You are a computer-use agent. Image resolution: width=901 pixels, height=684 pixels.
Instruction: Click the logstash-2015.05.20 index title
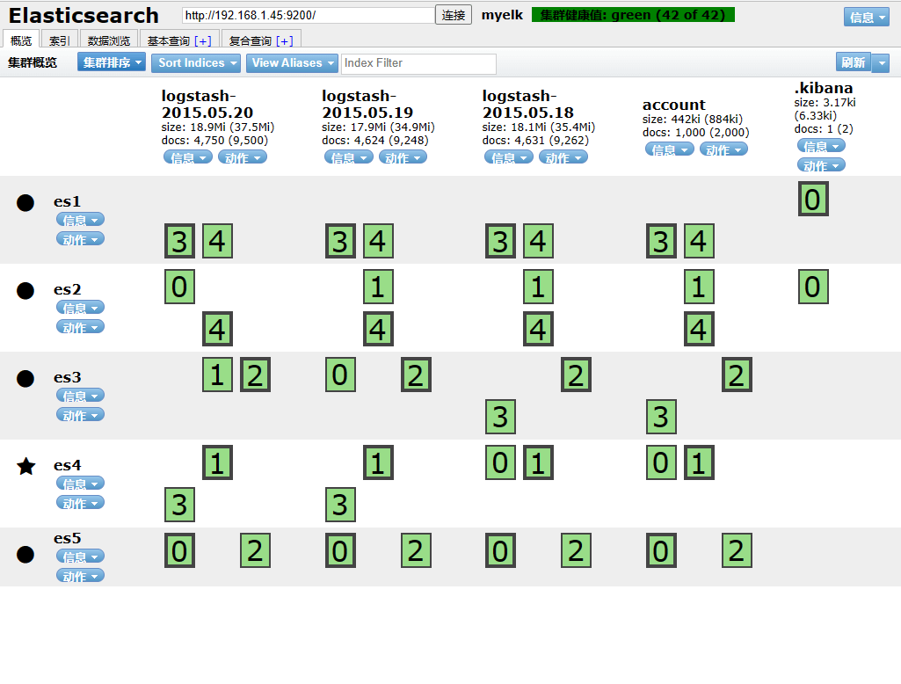coord(207,104)
